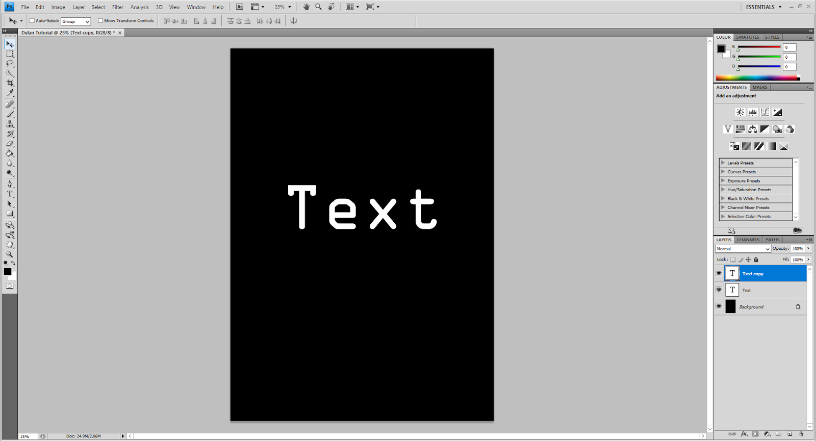Screen dimensions: 816x441
Task: Select the Eyedropper tool
Action: pyautogui.click(x=10, y=93)
